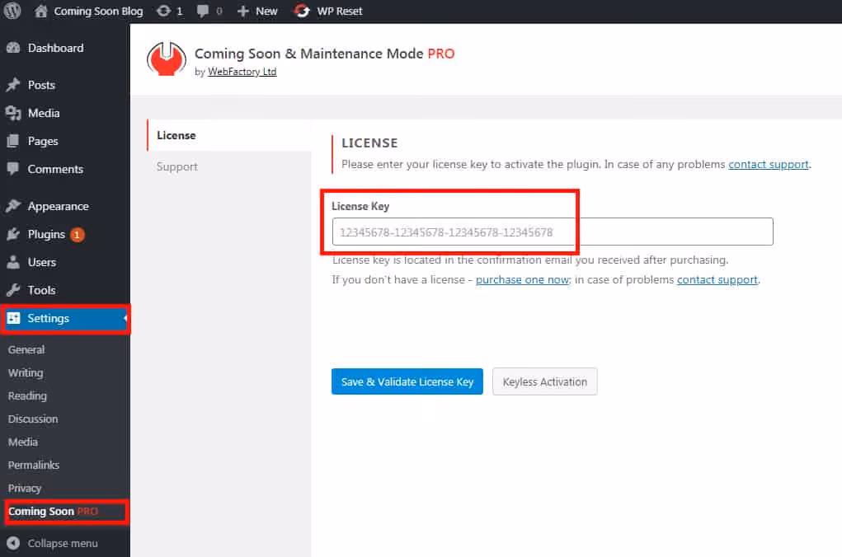The width and height of the screenshot is (842, 557).
Task: Open Plugins label in sidebar
Action: pos(46,235)
